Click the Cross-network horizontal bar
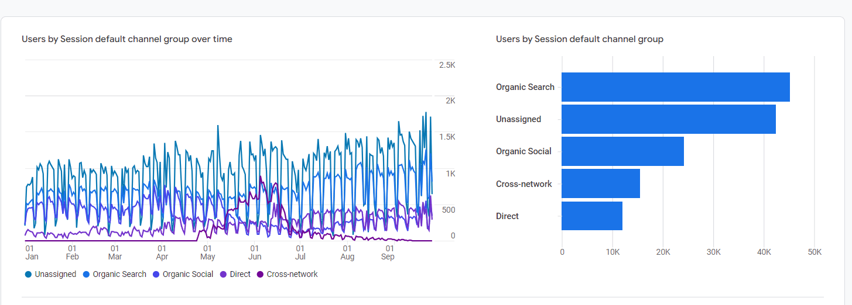 click(x=601, y=183)
